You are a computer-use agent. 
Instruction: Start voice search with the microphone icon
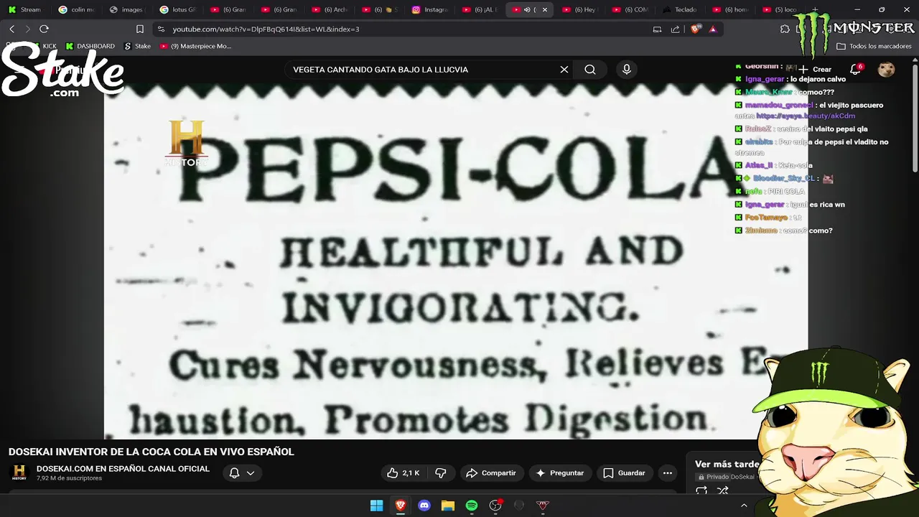627,69
